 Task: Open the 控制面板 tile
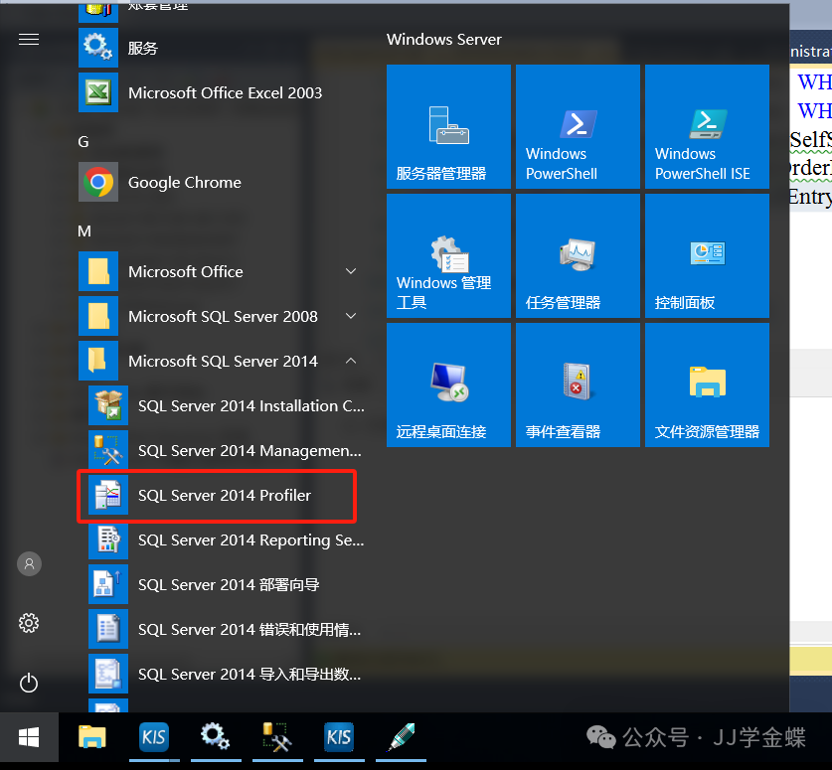(707, 255)
